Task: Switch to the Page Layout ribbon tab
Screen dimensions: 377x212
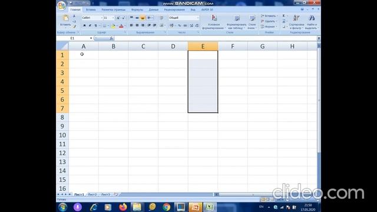Action: (114, 9)
